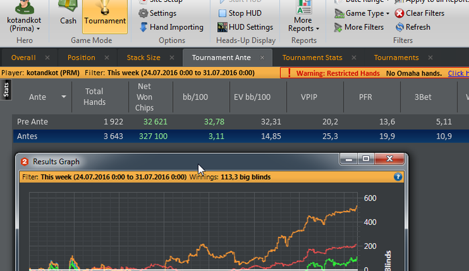Viewport: 469px width, 271px height.
Task: Open the Stack Size tab
Action: (x=143, y=58)
